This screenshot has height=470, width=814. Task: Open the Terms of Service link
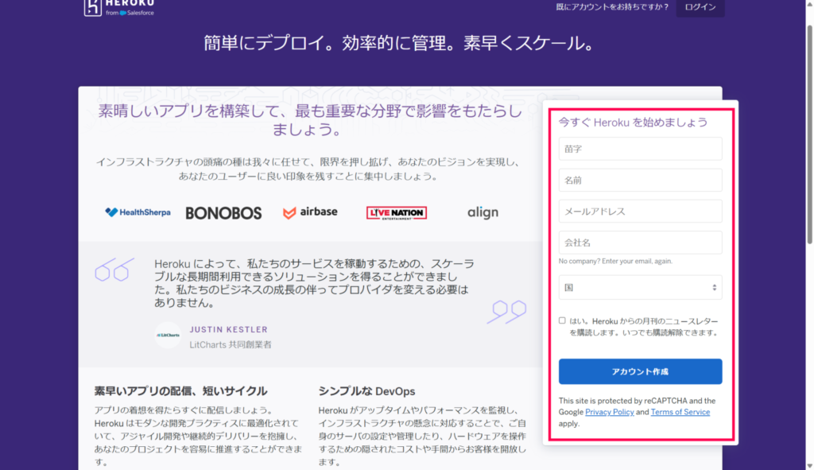click(x=680, y=412)
